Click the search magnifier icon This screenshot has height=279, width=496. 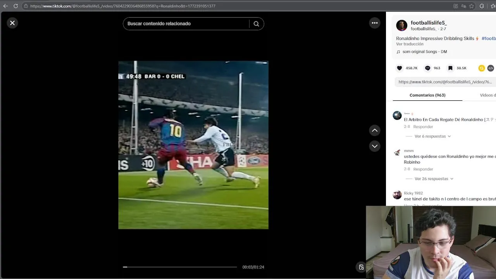256,24
